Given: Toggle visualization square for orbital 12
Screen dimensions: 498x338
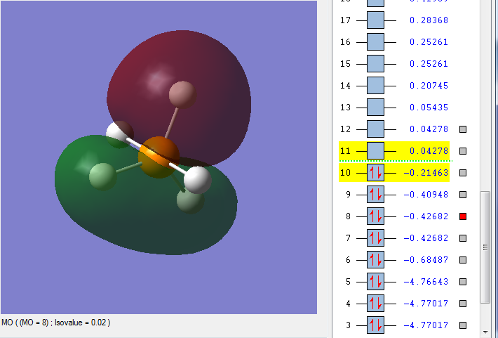Looking at the screenshot, I should coord(463,129).
